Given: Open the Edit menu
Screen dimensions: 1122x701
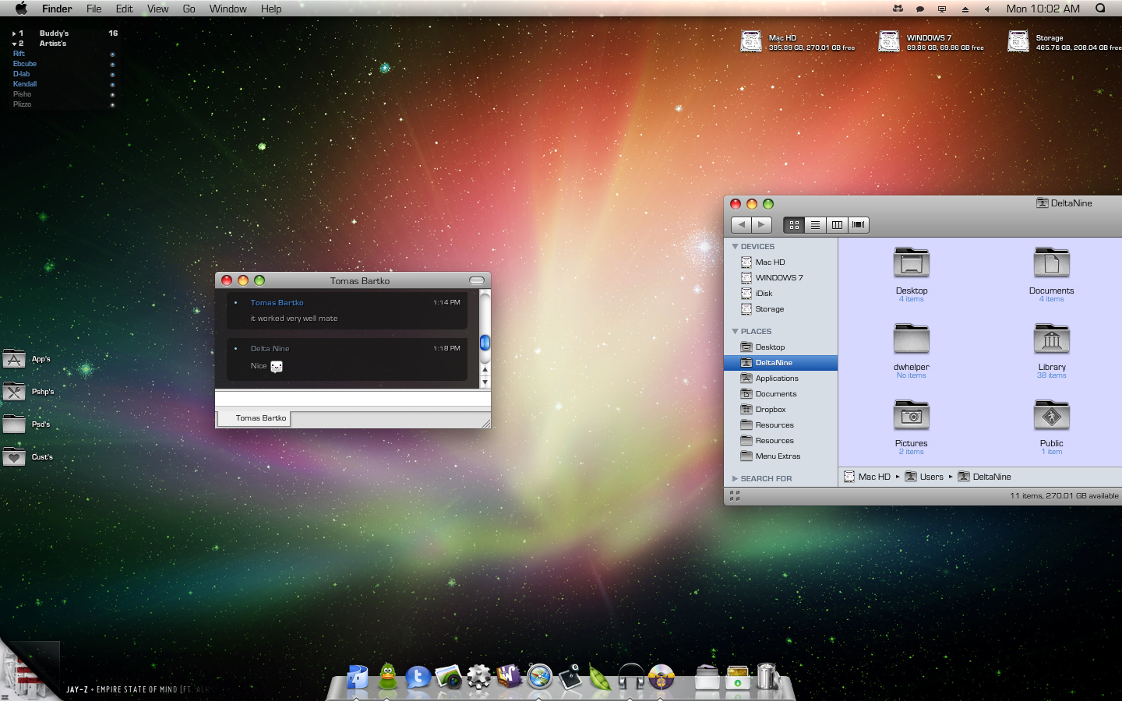Looking at the screenshot, I should pos(124,9).
